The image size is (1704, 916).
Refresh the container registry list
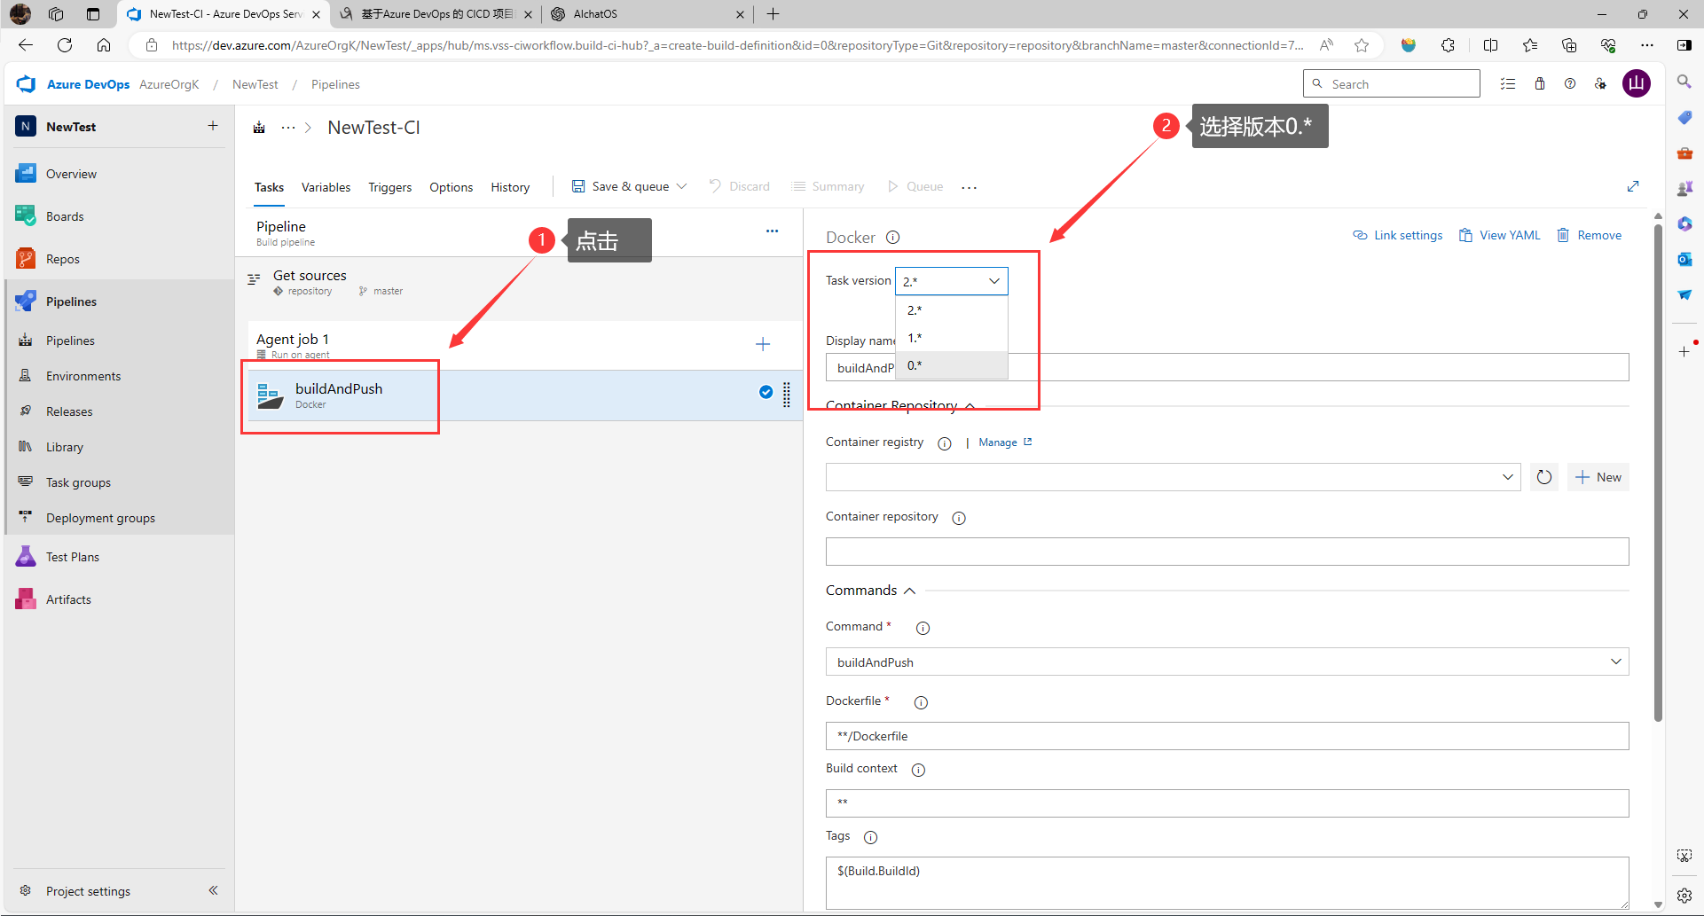pos(1544,477)
